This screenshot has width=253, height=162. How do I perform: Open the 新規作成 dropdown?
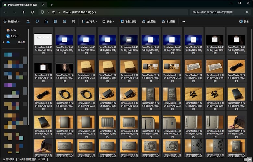pos(12,22)
